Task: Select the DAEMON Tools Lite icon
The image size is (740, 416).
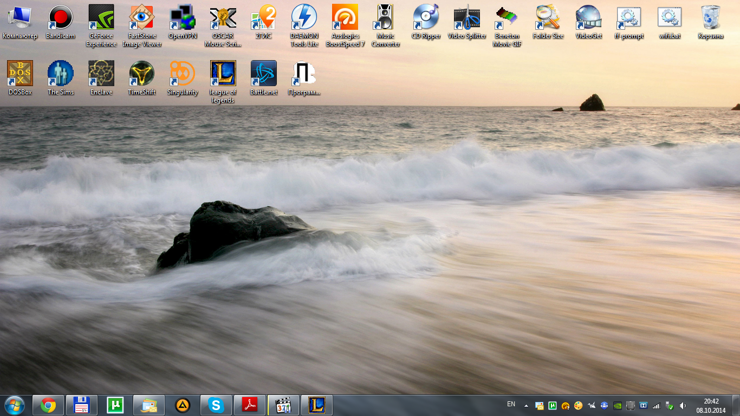Action: click(x=304, y=18)
